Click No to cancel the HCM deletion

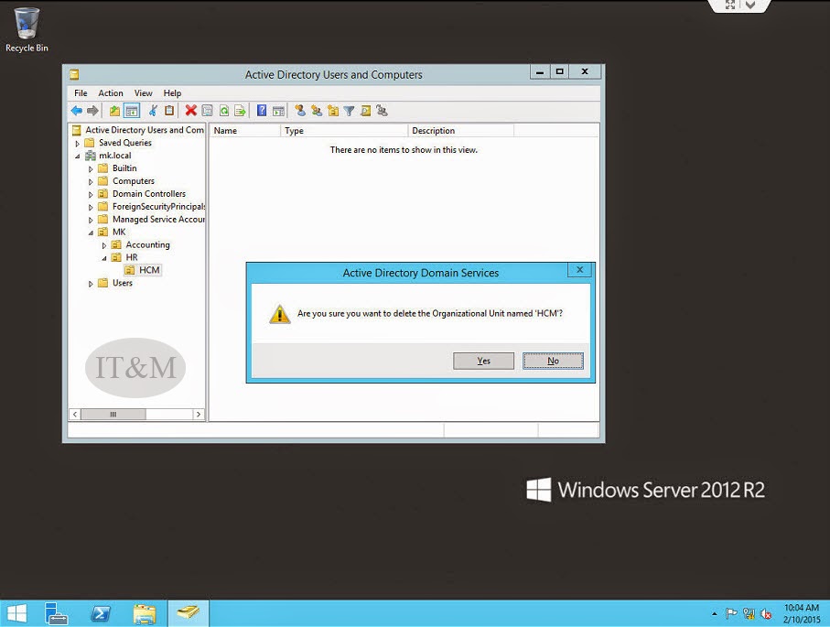coord(553,361)
